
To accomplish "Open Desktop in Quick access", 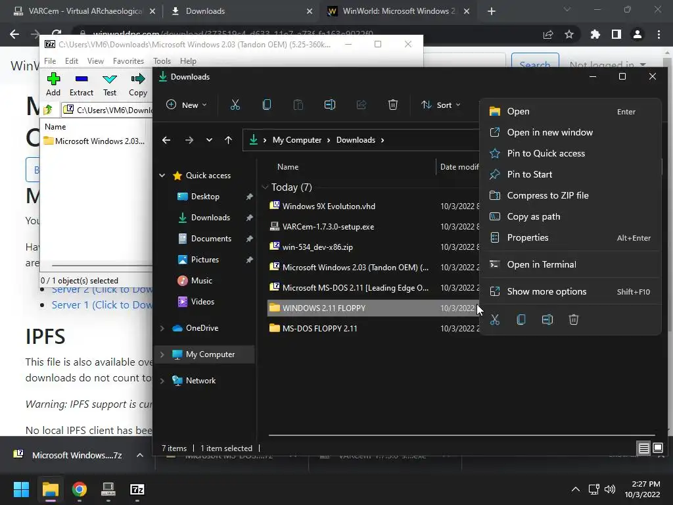I will (x=205, y=197).
